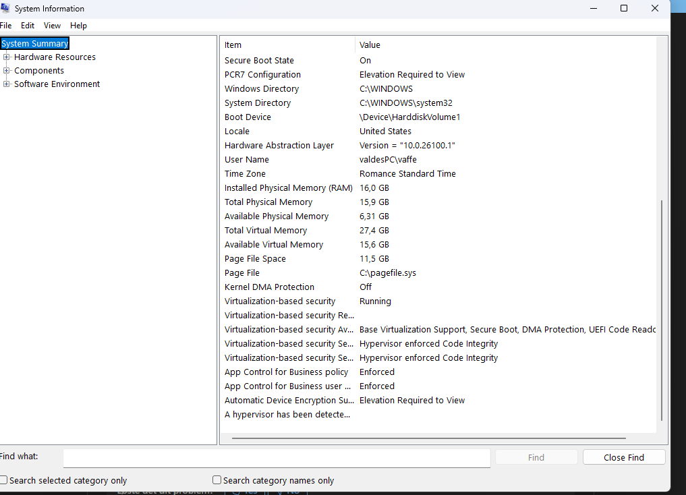This screenshot has height=495, width=686.
Task: Open the View menu
Action: 52,26
